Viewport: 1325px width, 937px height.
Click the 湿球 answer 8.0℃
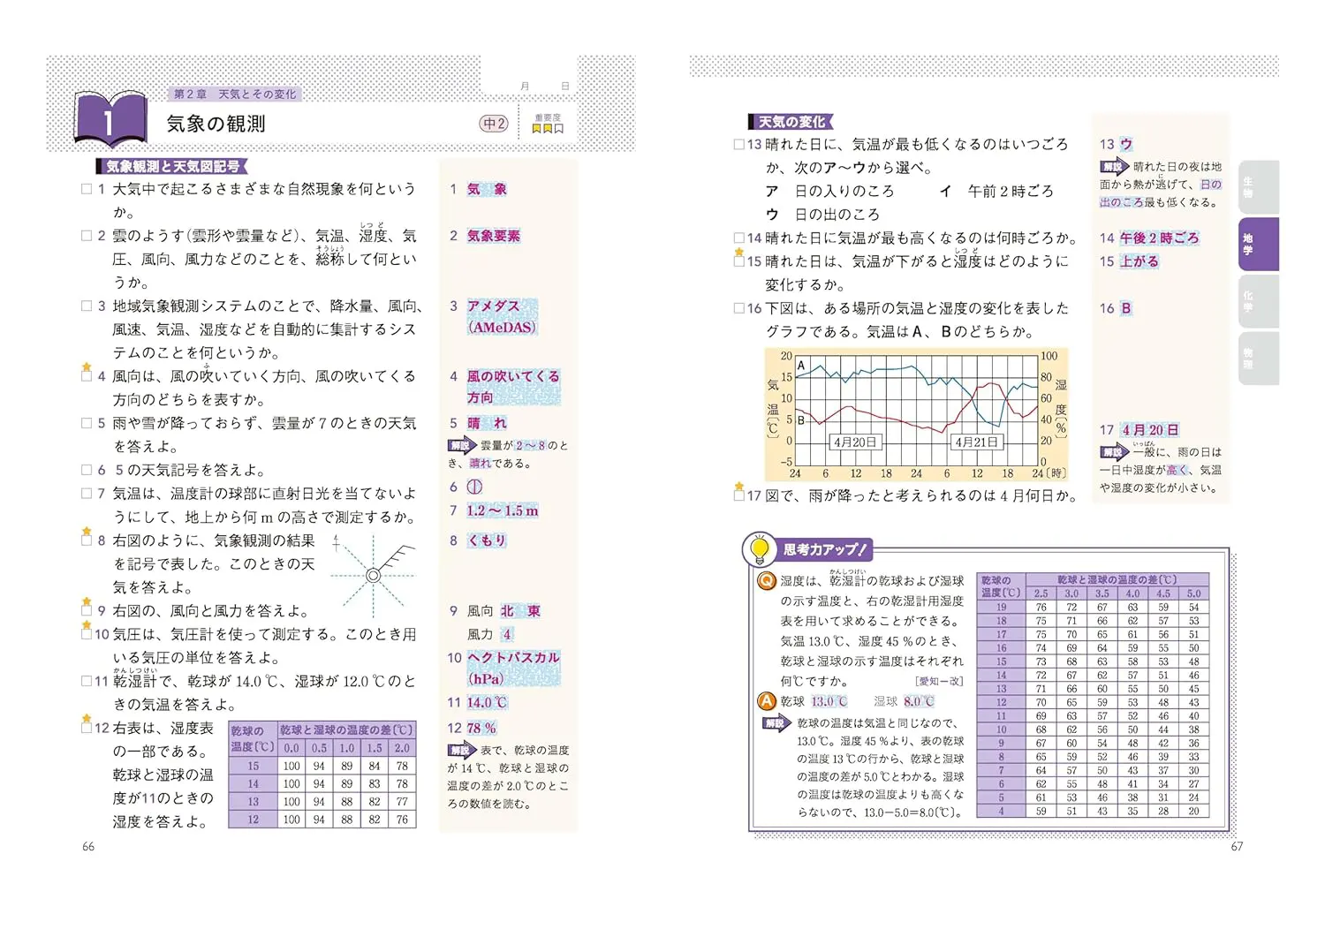(919, 701)
